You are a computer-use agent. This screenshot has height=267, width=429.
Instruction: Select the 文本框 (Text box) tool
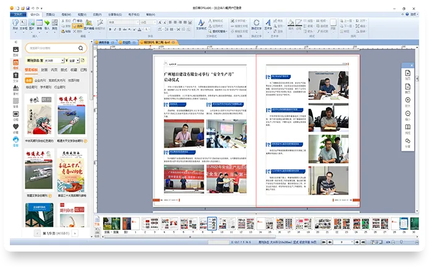pos(23,23)
